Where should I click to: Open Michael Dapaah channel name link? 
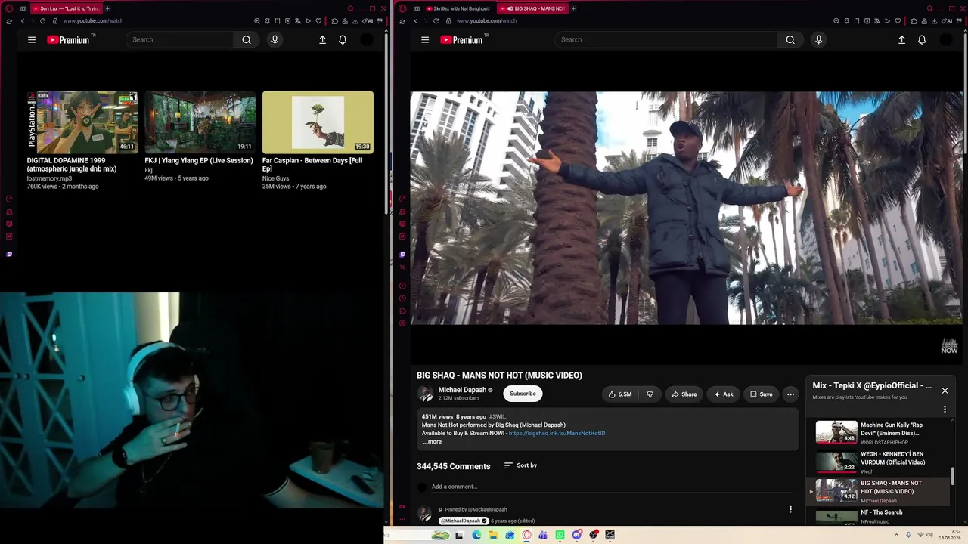pyautogui.click(x=462, y=390)
